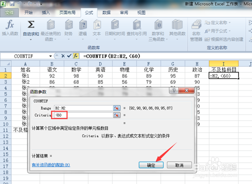Open Lookup and Reference (查找与引用) icon
252x184 pixels.
[x=137, y=25]
